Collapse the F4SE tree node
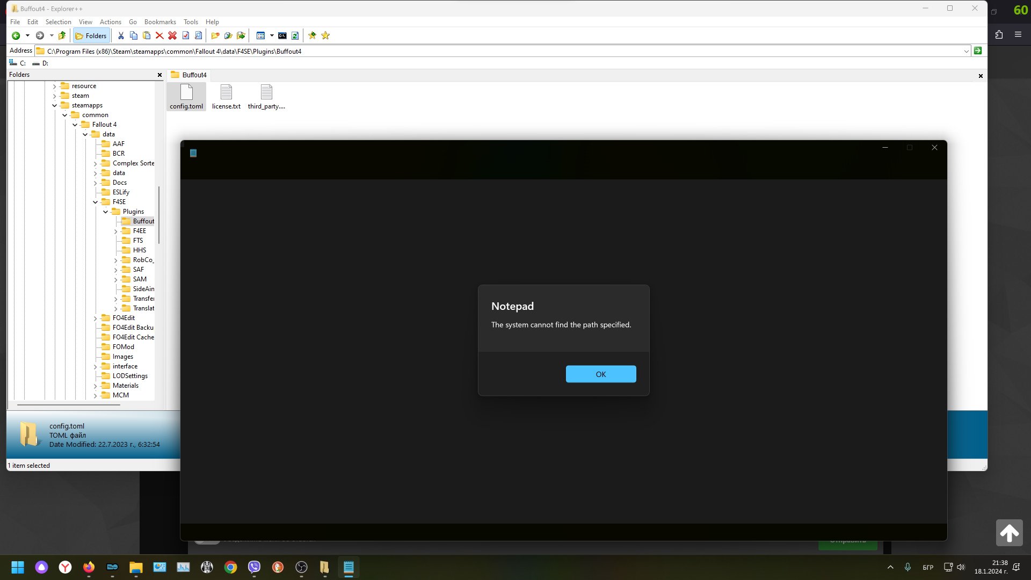Image resolution: width=1031 pixels, height=580 pixels. click(x=96, y=202)
